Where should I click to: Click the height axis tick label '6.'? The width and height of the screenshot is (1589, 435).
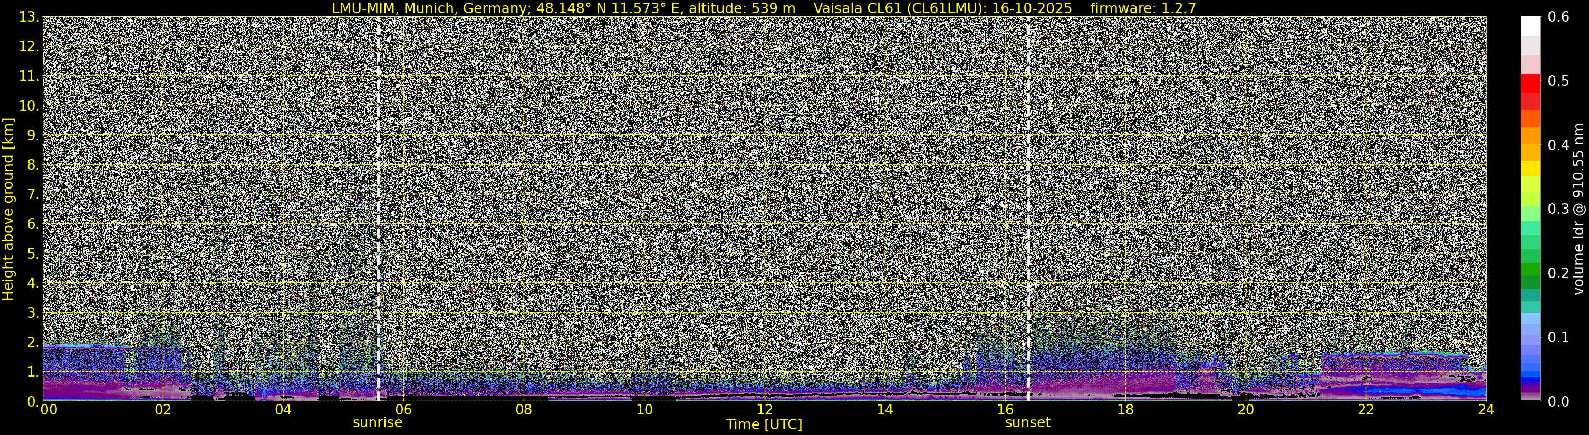point(33,224)
